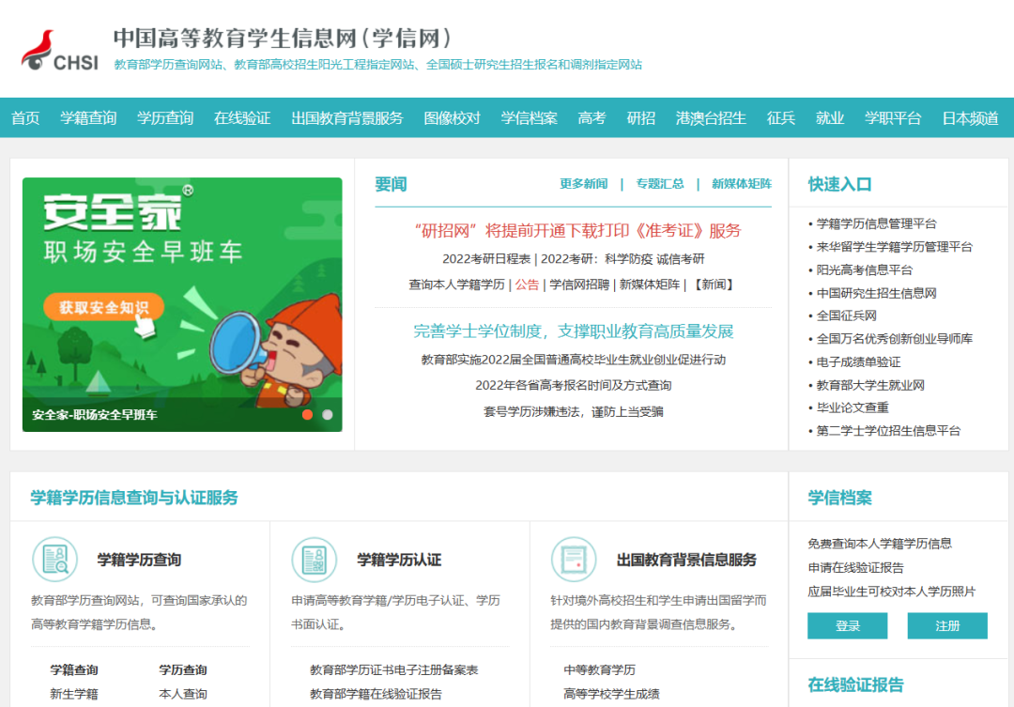Open 全国征兵网 in quick entry list
This screenshot has height=707, width=1014.
click(846, 316)
